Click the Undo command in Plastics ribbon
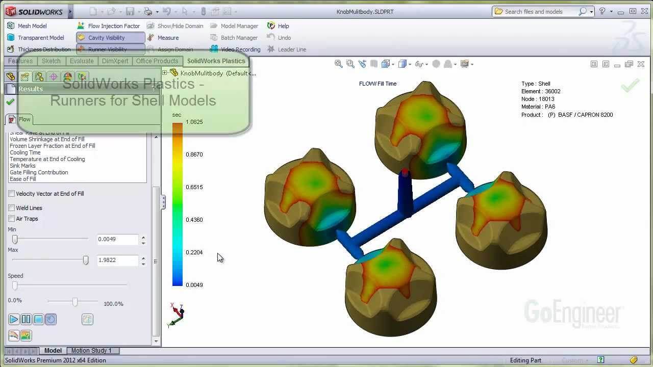The height and width of the screenshot is (367, 653). coord(279,38)
